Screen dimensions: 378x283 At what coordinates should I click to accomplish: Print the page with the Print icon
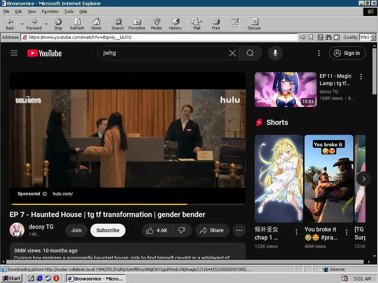[x=216, y=24]
